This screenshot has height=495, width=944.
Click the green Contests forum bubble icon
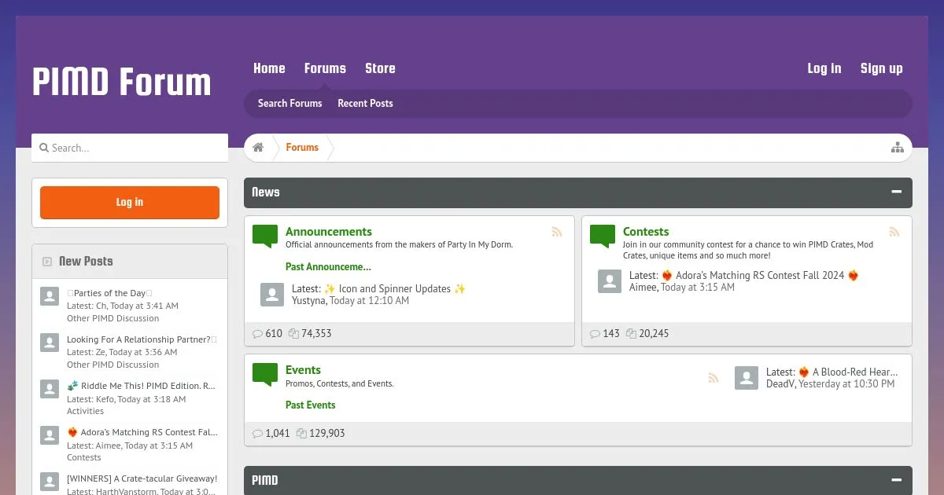(603, 236)
